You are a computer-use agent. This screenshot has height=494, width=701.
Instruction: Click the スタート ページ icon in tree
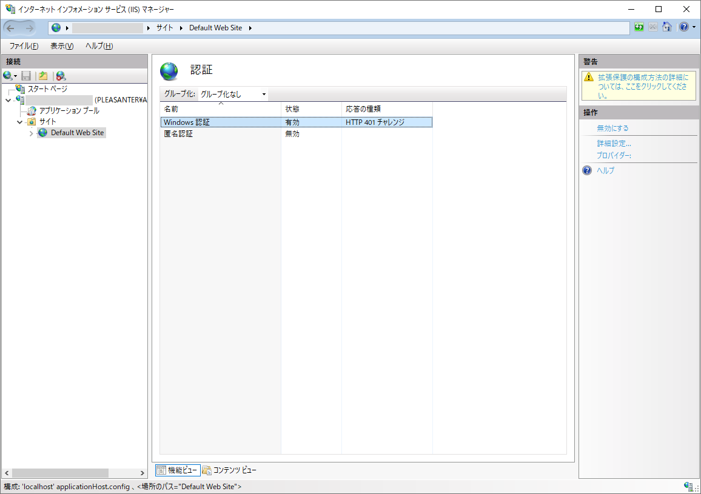pyautogui.click(x=20, y=88)
